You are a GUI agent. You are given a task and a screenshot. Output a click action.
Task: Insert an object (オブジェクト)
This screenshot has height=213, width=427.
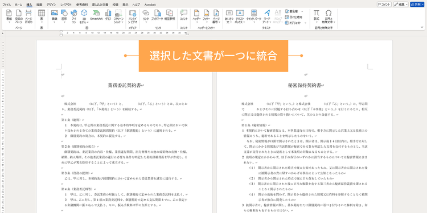coord(293,23)
